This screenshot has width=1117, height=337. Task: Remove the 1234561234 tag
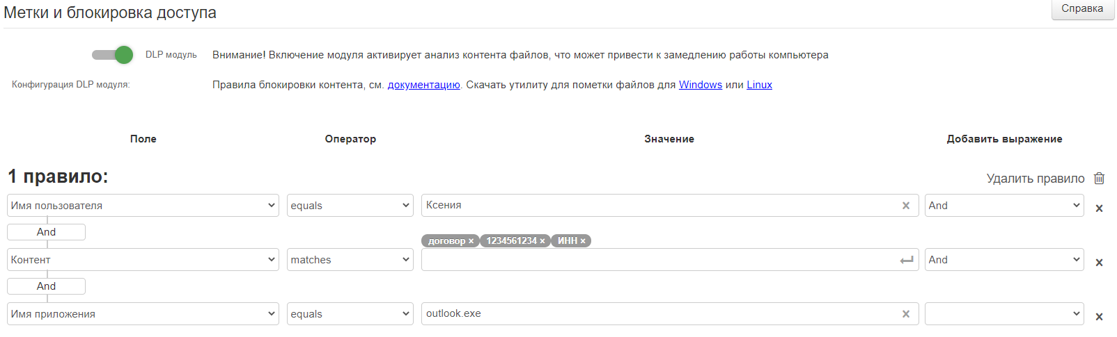coord(542,241)
